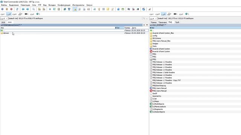The height and width of the screenshot is (135, 241).
Task: Select the DB Schema folder
Action: [157, 38]
